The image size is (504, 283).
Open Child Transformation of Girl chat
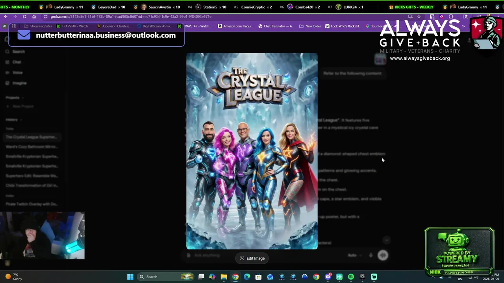click(31, 186)
